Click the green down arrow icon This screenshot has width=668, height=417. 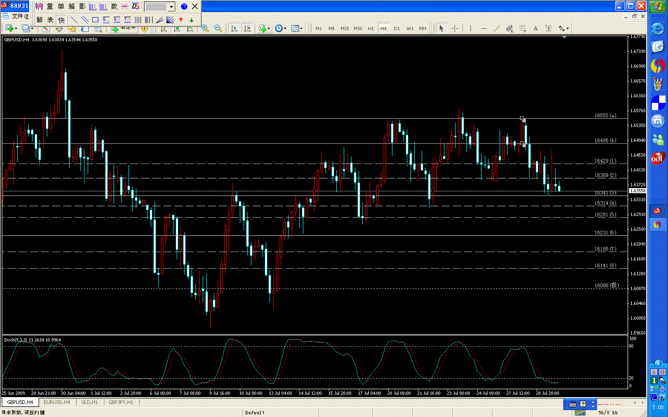tap(192, 20)
